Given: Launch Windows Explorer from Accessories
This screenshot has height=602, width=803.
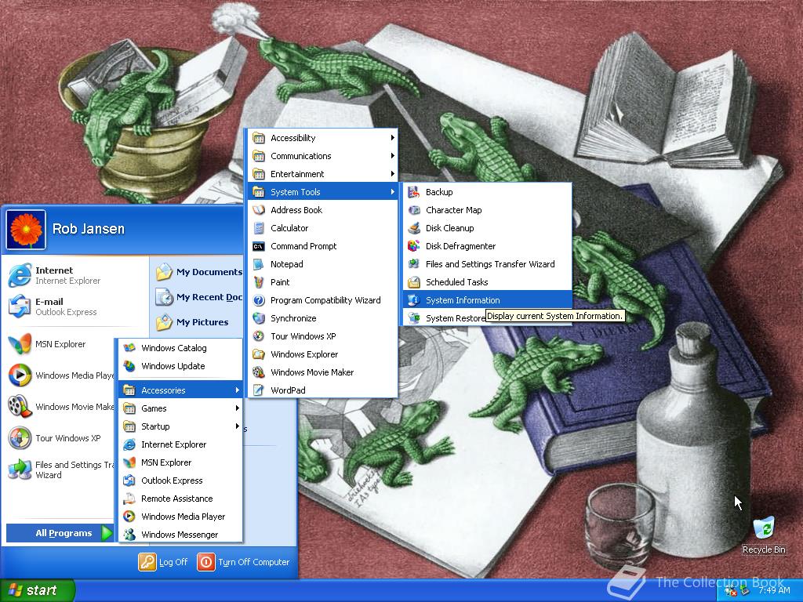Looking at the screenshot, I should 322,354.
